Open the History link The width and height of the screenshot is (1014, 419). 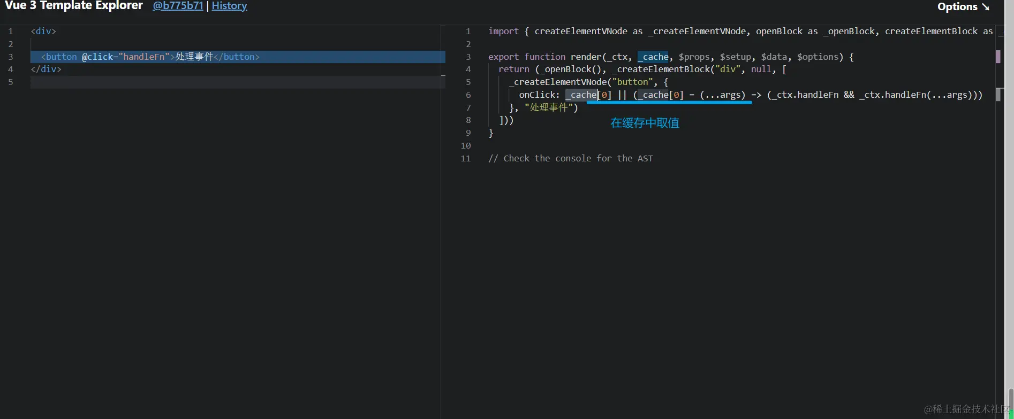[x=229, y=6]
